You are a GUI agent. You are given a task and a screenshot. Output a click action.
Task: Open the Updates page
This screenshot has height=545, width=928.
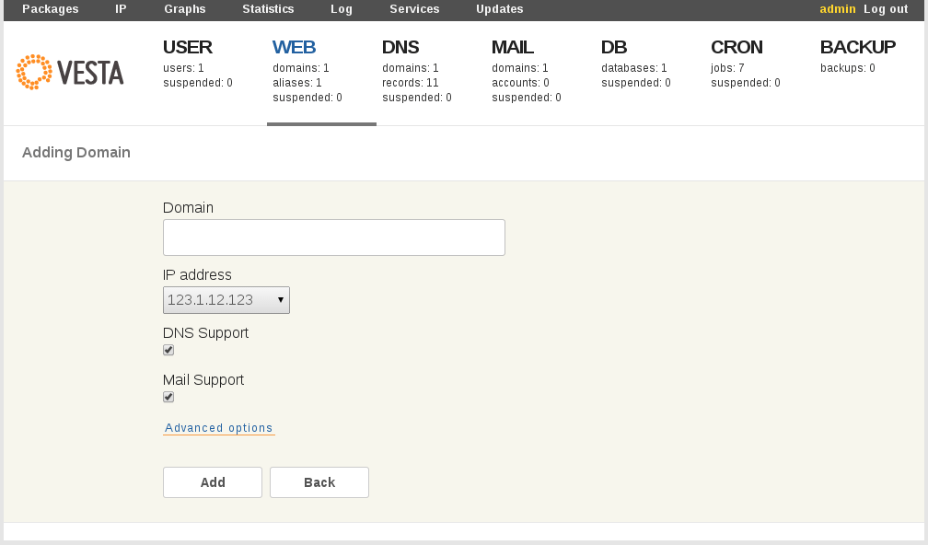point(500,9)
